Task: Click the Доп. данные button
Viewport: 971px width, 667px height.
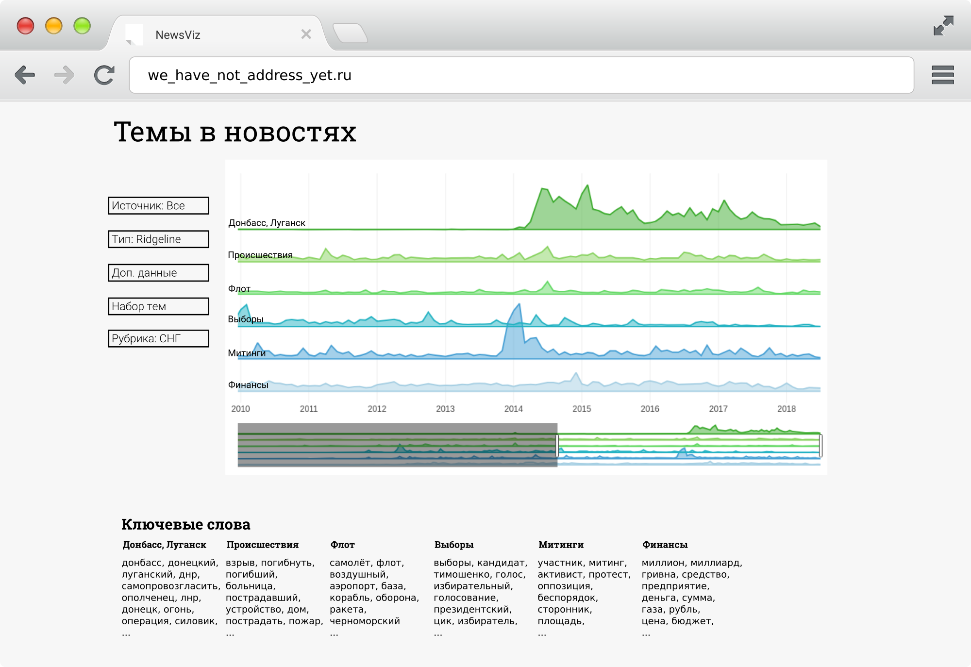Action: (158, 273)
